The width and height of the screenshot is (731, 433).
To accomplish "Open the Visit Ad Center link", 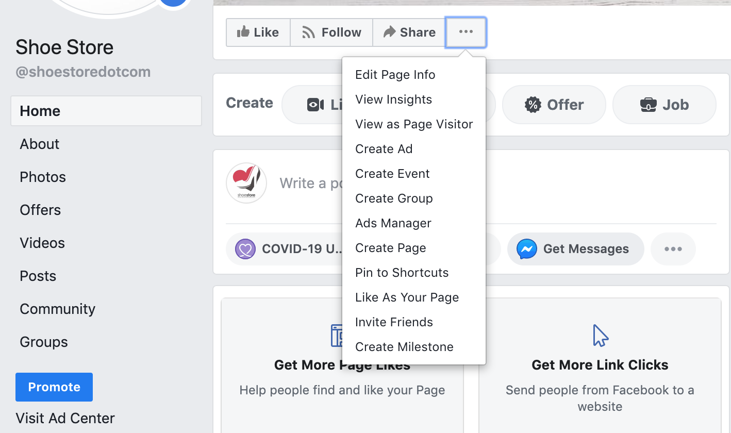I will coord(65,418).
